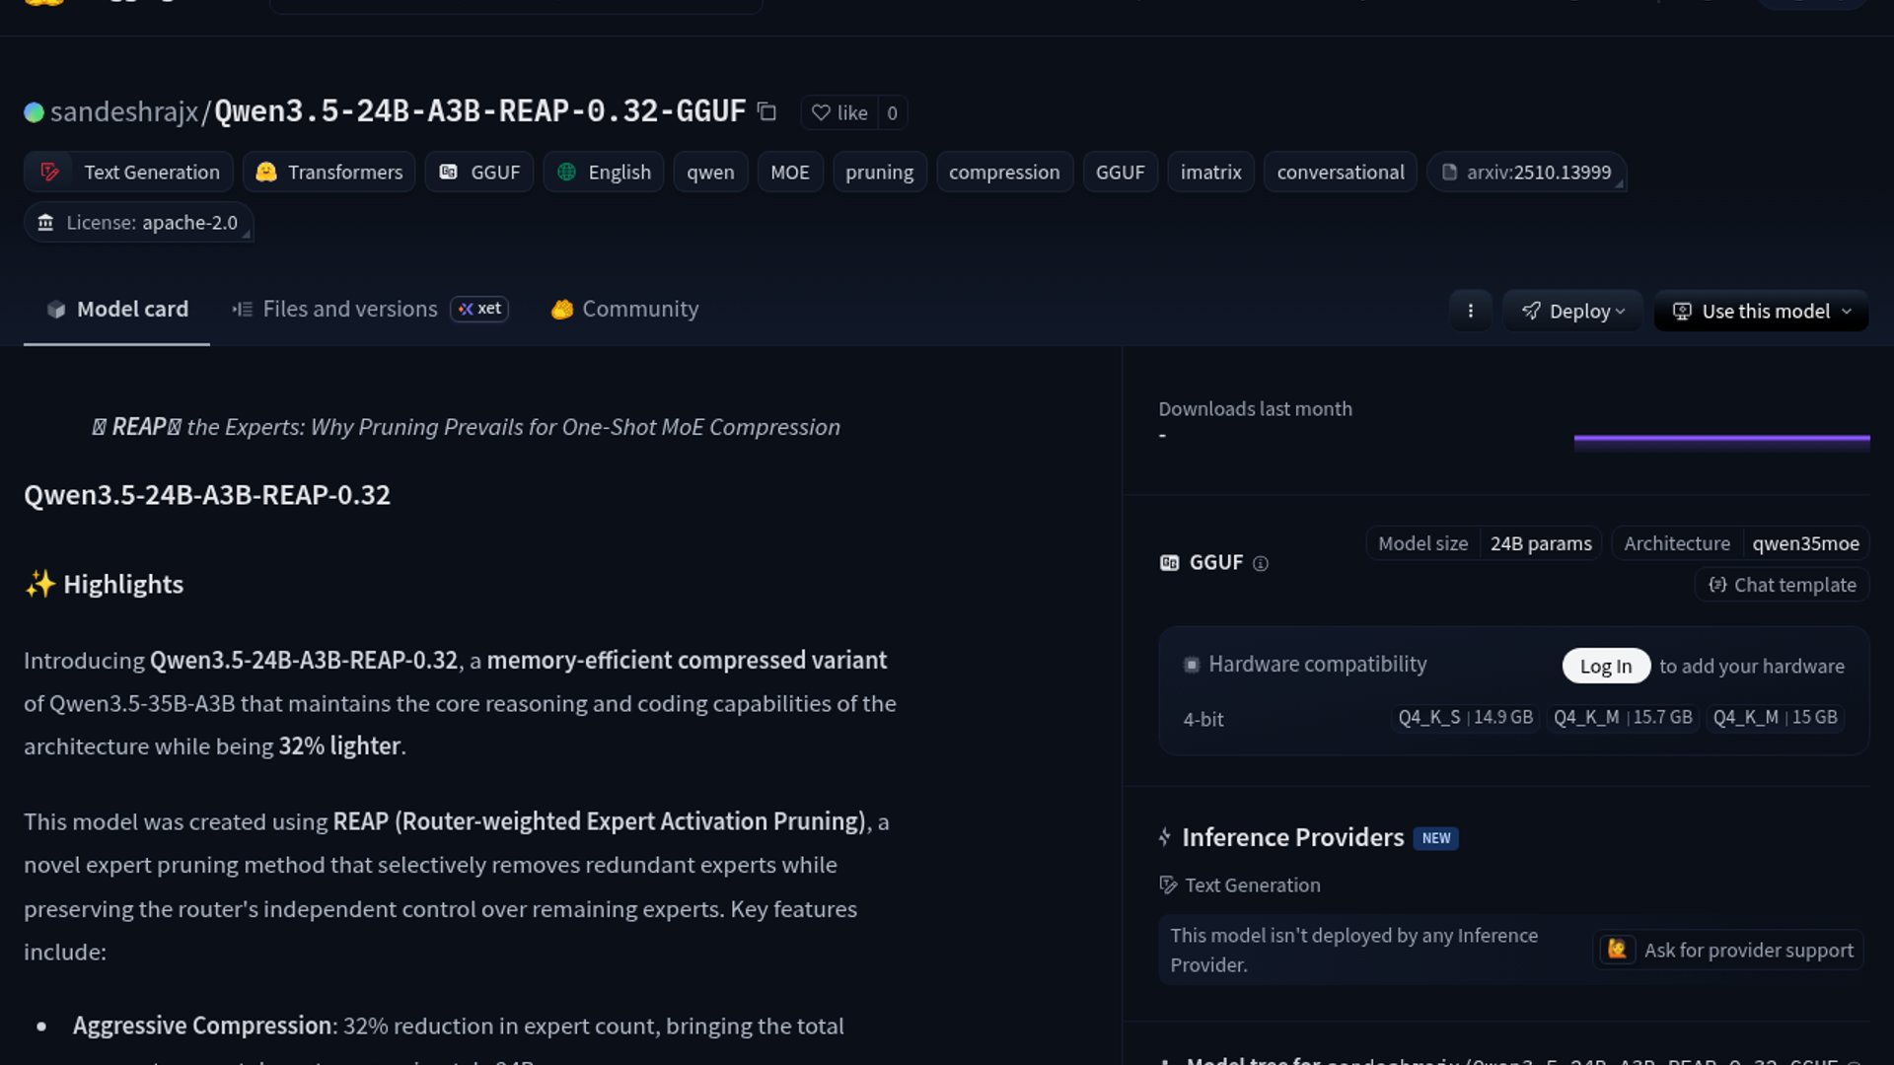The height and width of the screenshot is (1065, 1894).
Task: Open the three-dot more options menu
Action: [x=1470, y=311]
